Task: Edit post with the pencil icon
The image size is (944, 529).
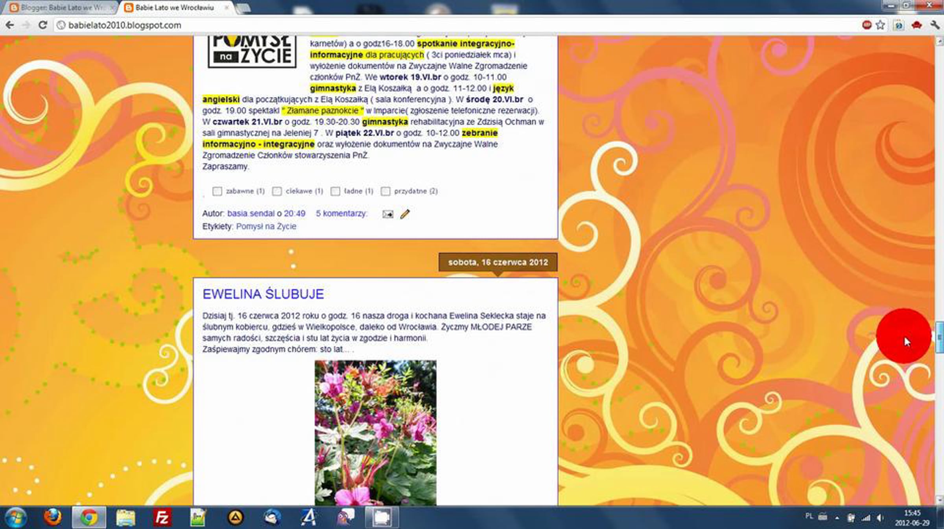Action: pyautogui.click(x=405, y=214)
